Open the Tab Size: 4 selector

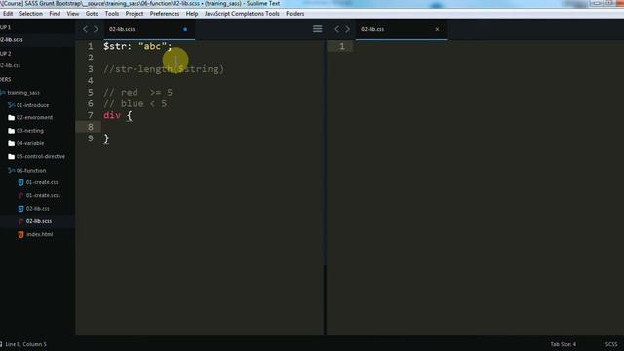(x=564, y=344)
